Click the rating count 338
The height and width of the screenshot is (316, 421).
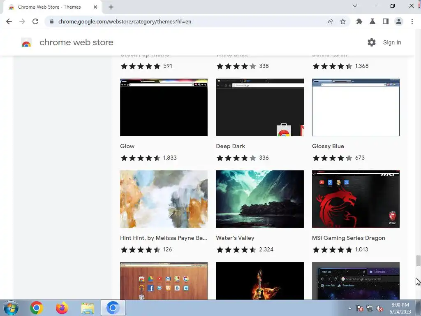[264, 66]
